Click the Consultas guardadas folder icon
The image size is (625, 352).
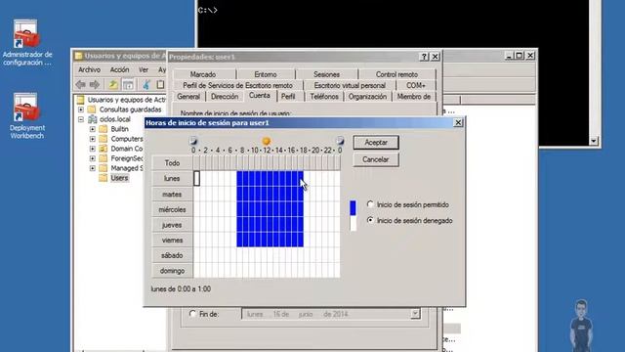(92, 110)
